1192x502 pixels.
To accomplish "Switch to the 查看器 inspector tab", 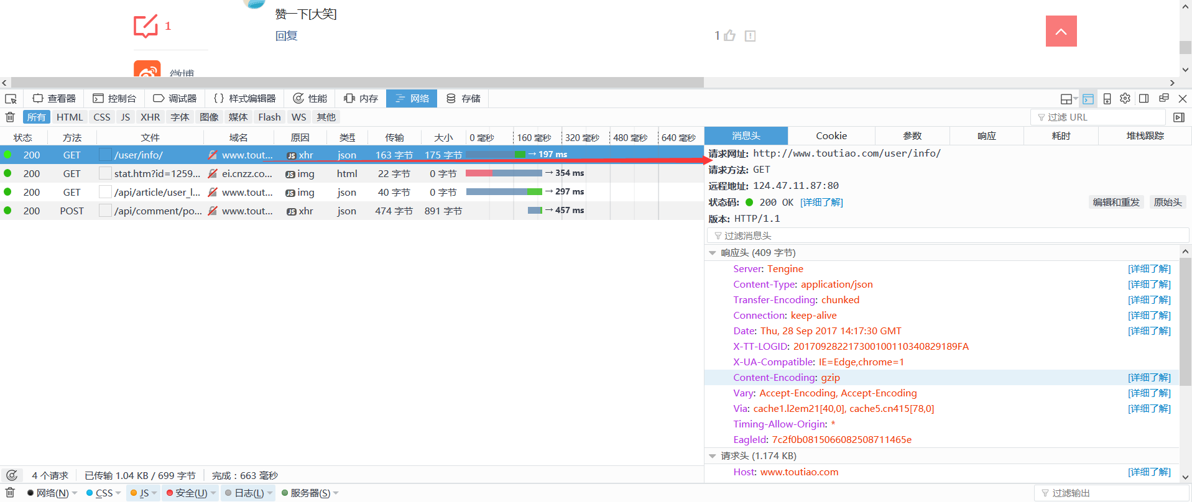I will (x=54, y=98).
